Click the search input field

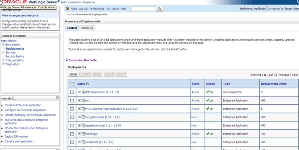(x=144, y=9)
